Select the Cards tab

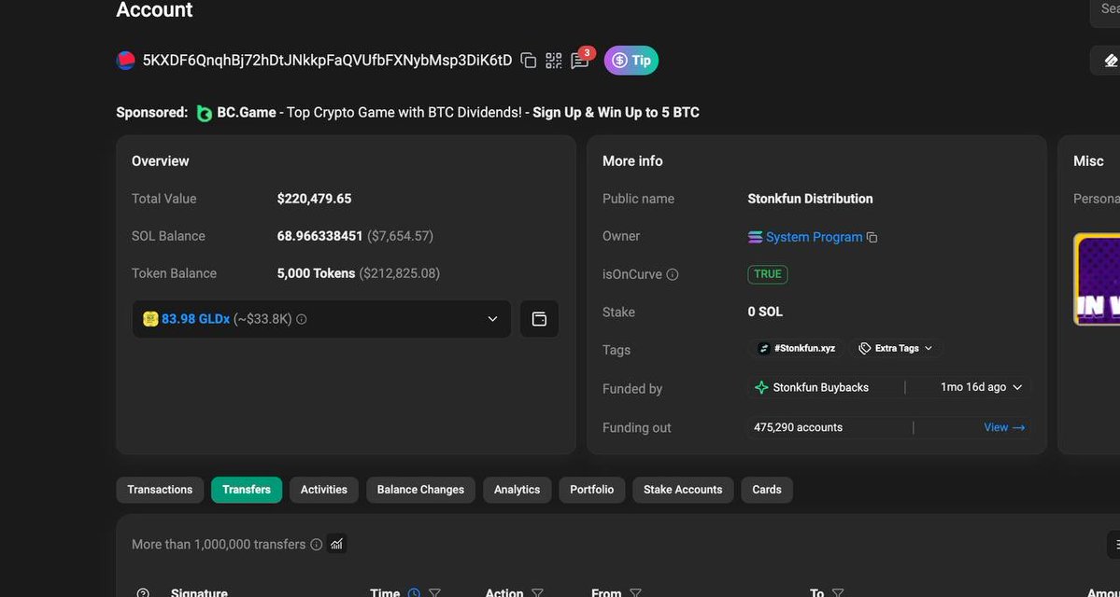[766, 490]
